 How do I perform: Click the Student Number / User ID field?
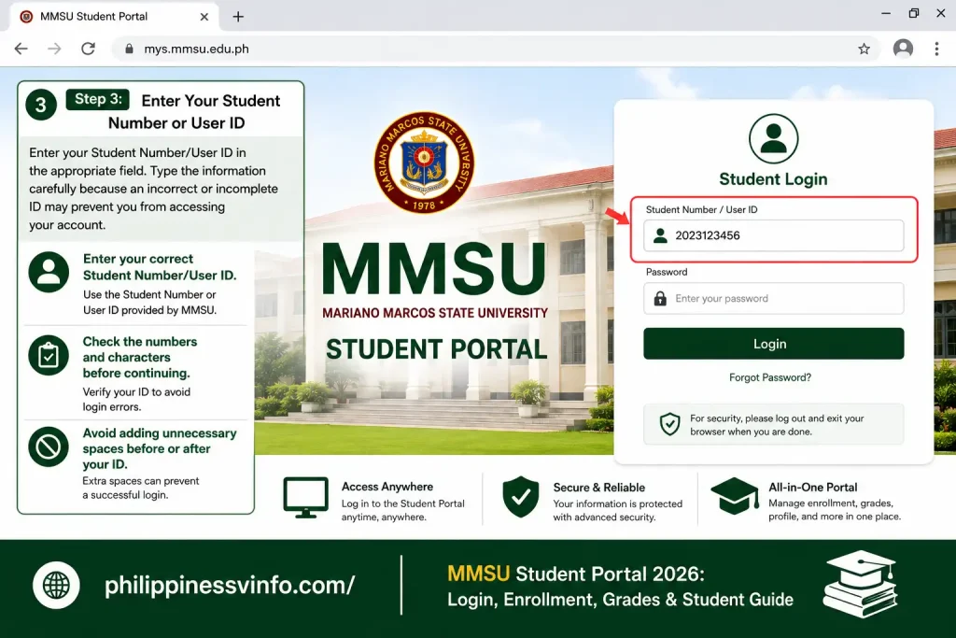click(x=773, y=235)
